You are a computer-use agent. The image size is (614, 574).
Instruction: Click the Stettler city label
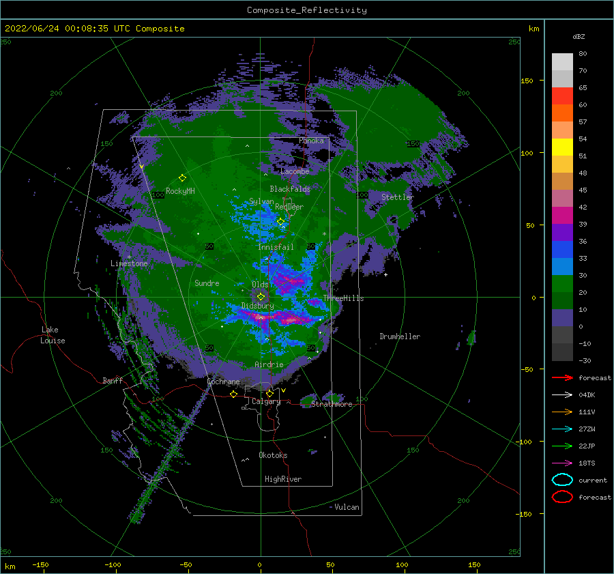coord(398,197)
